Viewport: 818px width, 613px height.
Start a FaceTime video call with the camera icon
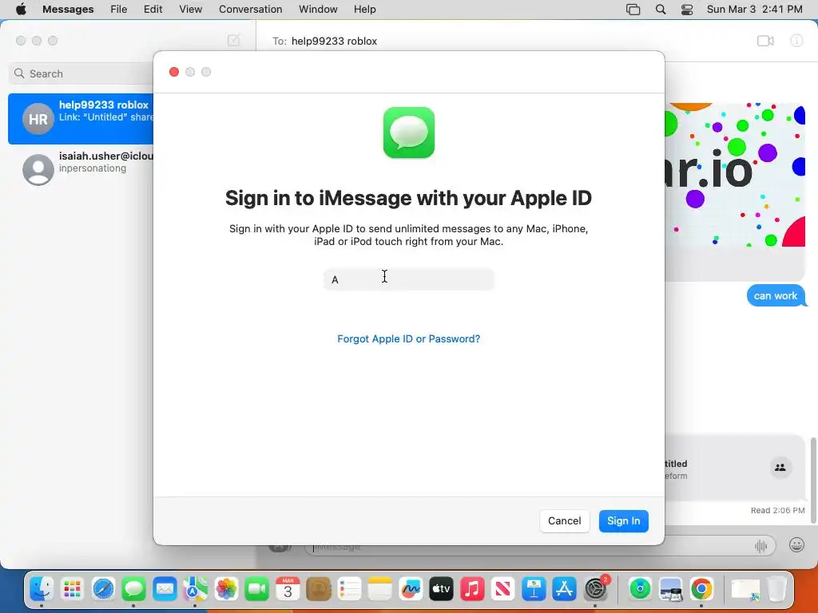765,41
